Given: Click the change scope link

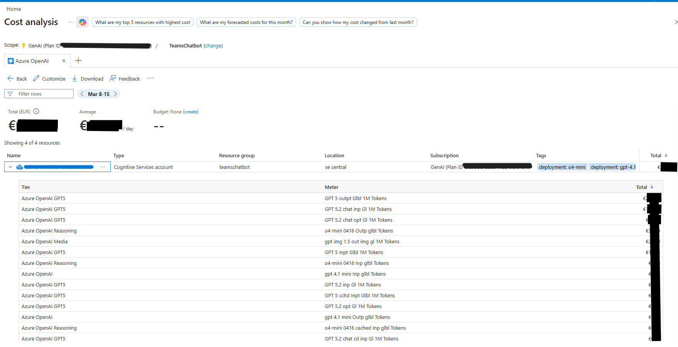Looking at the screenshot, I should click(x=213, y=45).
